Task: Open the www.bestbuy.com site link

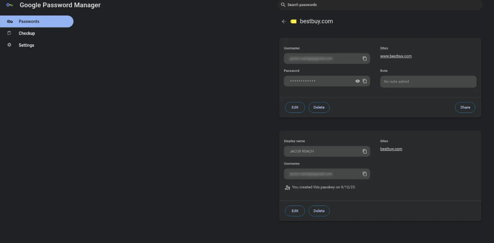Action: pos(396,56)
